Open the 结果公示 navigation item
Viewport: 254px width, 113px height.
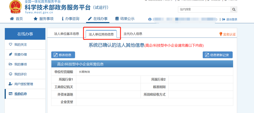[x=125, y=19]
